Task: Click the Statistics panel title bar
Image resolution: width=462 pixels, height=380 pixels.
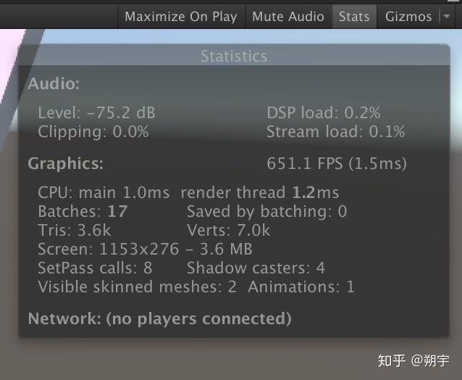Action: point(234,56)
